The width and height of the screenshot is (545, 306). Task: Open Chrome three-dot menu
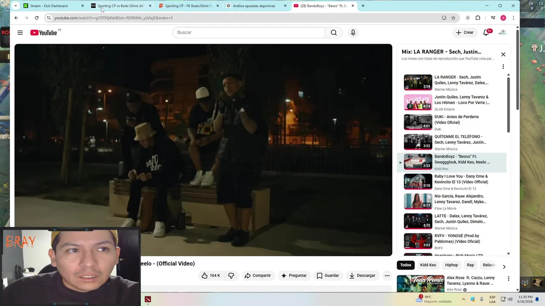[x=513, y=18]
